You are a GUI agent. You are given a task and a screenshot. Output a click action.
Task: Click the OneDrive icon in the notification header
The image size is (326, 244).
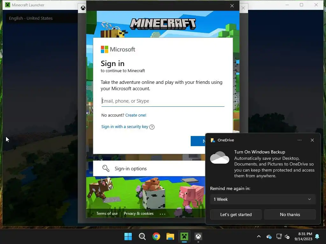pyautogui.click(x=213, y=140)
